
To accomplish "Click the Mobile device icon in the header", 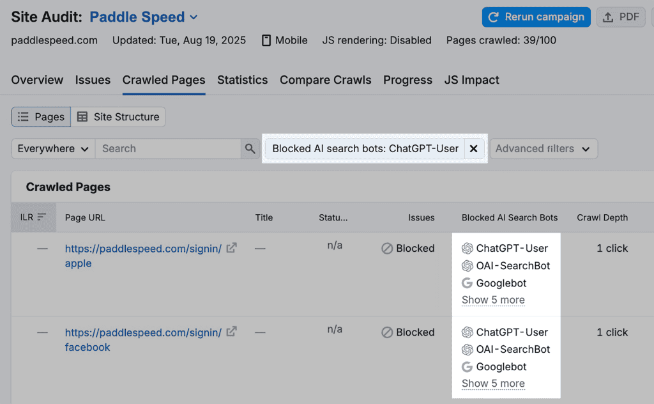I will pos(266,40).
